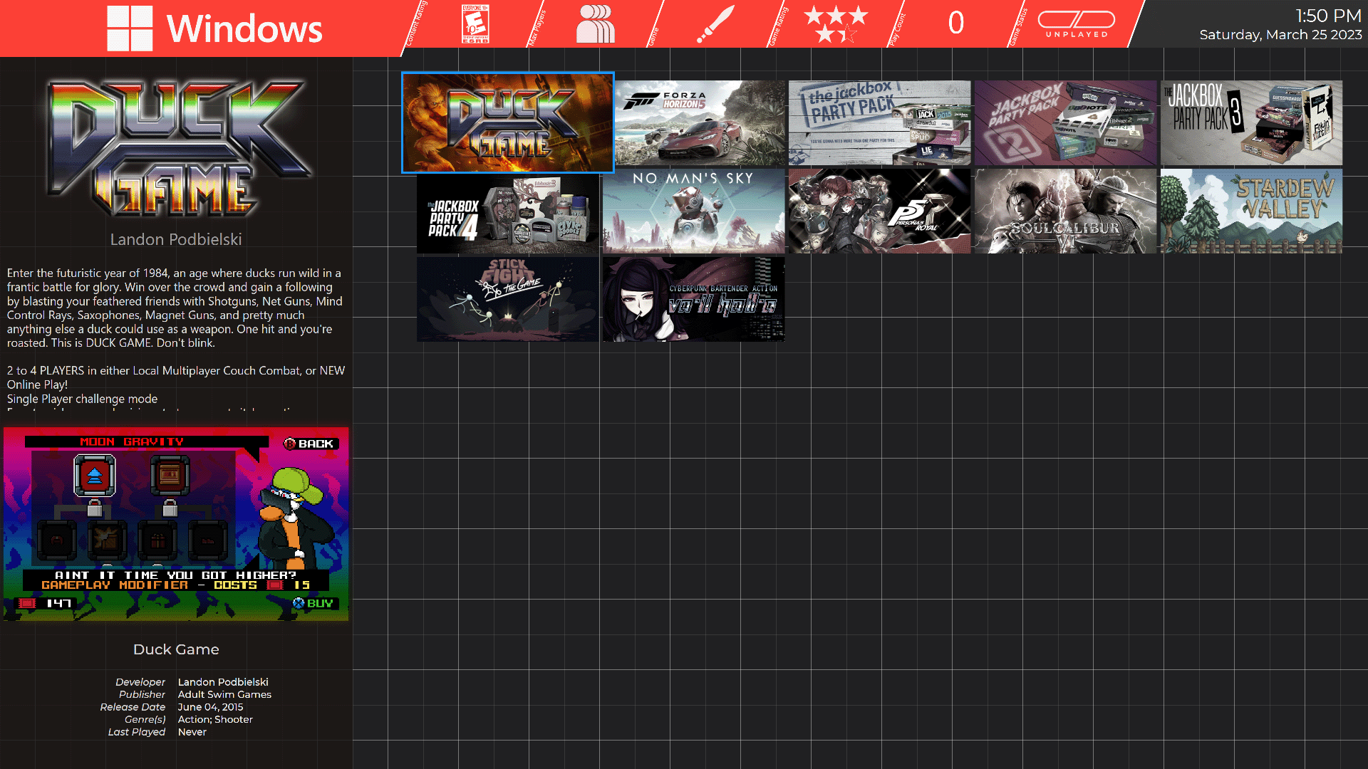Select the Stick Fight The Game cover

tap(508, 299)
